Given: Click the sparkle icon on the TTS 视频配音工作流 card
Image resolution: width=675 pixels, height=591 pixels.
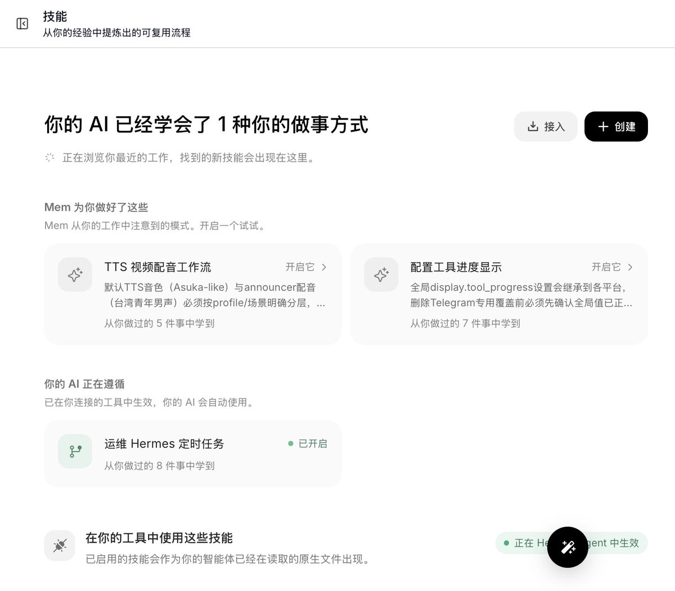Looking at the screenshot, I should click(75, 274).
